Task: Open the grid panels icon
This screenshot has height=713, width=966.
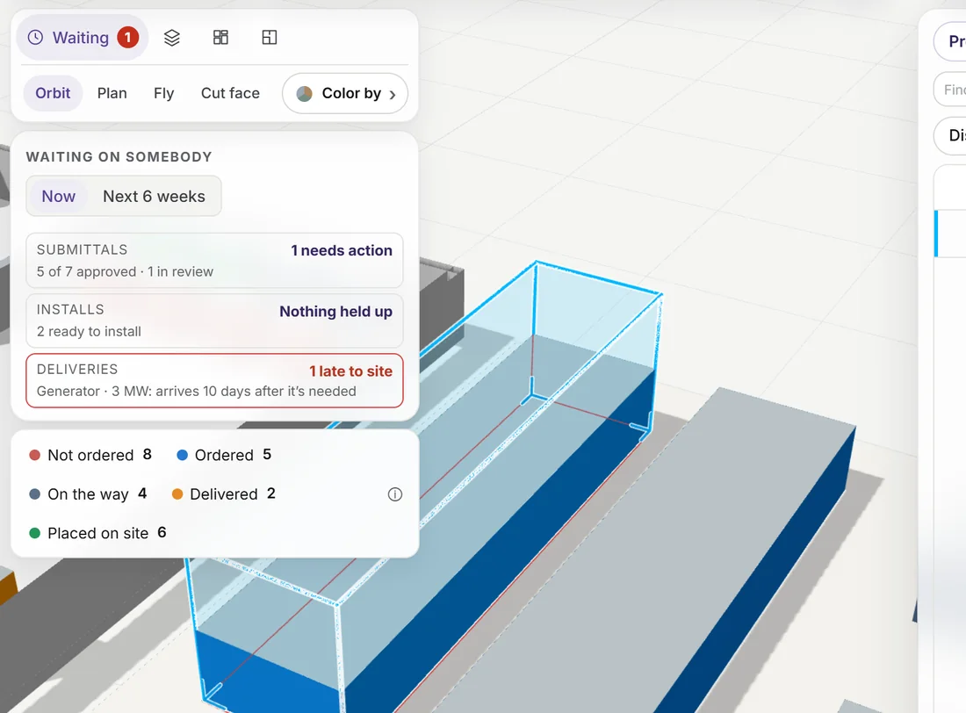Action: [x=220, y=38]
